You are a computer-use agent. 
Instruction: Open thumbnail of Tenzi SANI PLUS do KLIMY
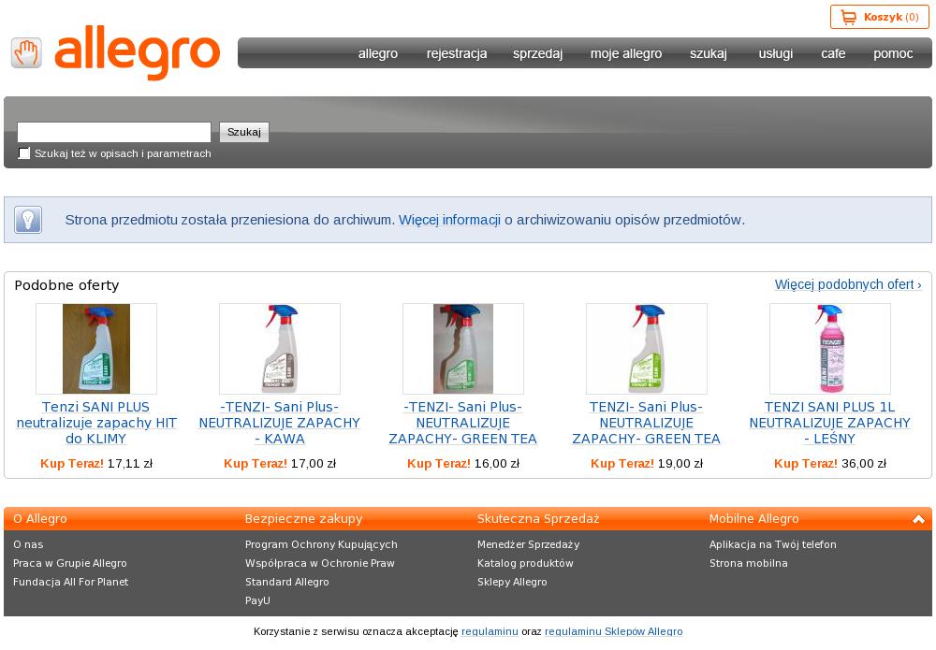pyautogui.click(x=96, y=349)
